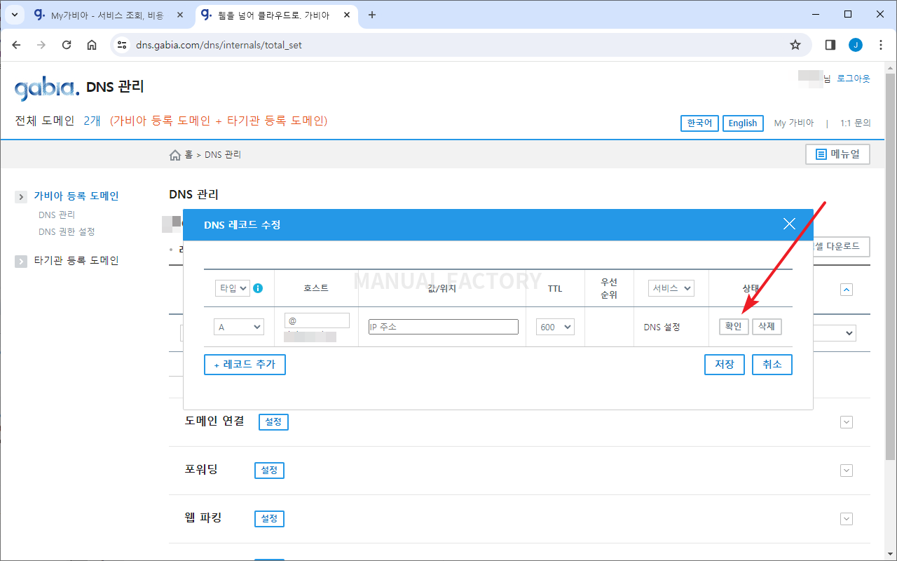Screen dimensions: 897x561
Task: Open site information icon in address bar
Action: (x=122, y=45)
